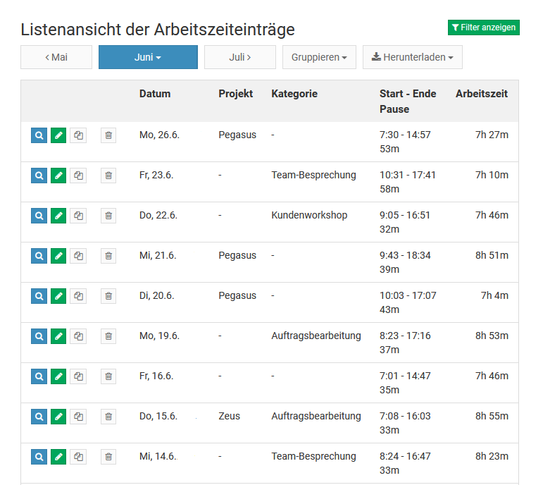Go to next month Juli
543x485 pixels.
pyautogui.click(x=239, y=57)
